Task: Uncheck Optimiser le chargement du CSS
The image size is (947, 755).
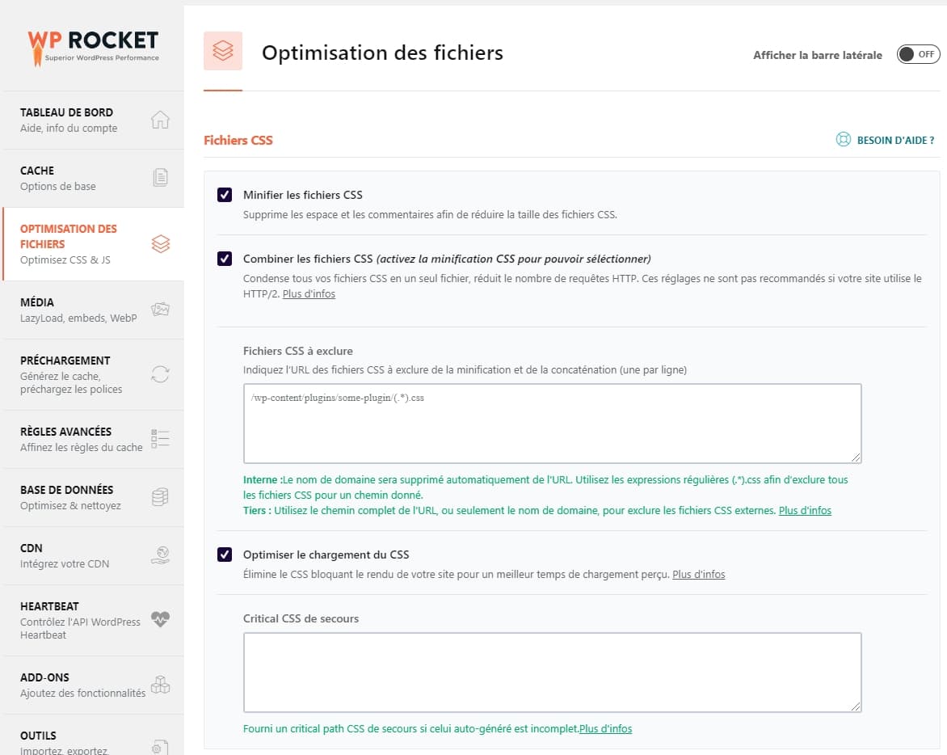Action: pyautogui.click(x=225, y=555)
